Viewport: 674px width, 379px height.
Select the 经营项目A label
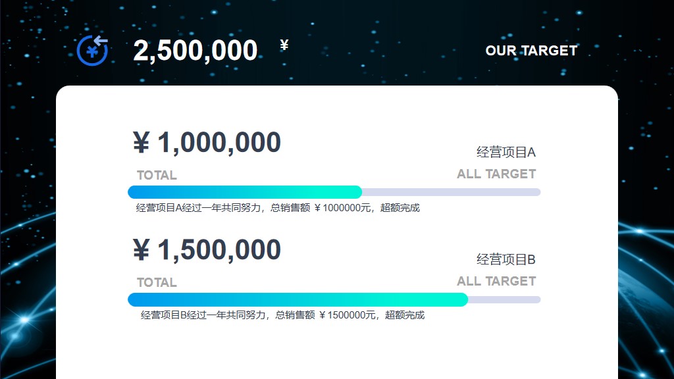(x=506, y=152)
